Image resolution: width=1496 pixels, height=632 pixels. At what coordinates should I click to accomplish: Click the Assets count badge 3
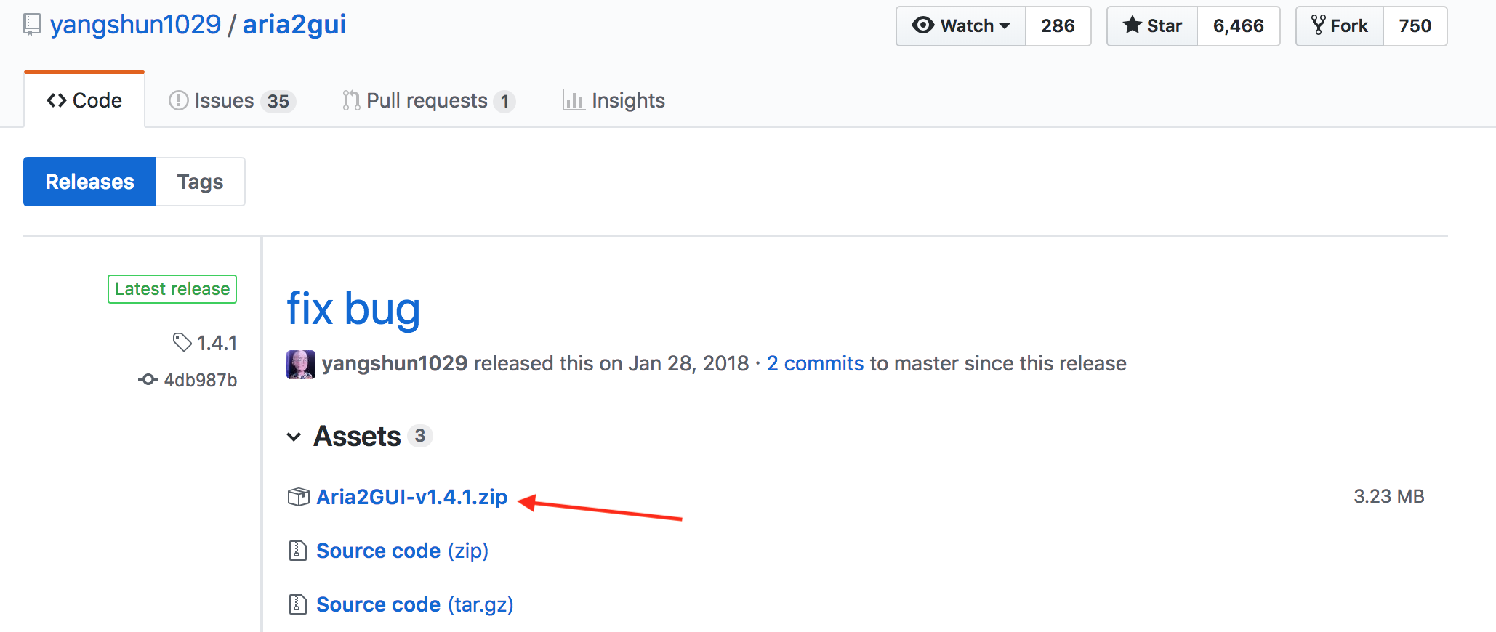419,436
